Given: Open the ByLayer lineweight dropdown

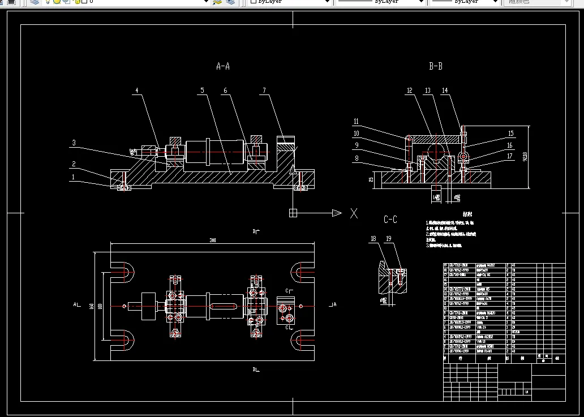Looking at the screenshot, I should click(x=495, y=2).
